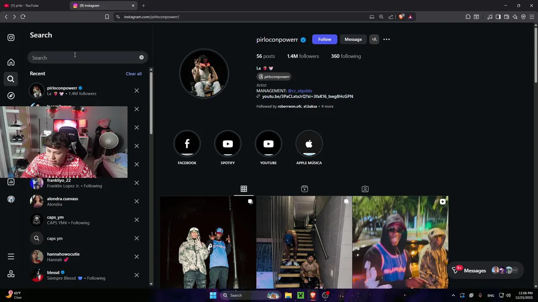Image resolution: width=538 pixels, height=302 pixels.
Task: Open FACEBOOK story highlight
Action: point(187,144)
